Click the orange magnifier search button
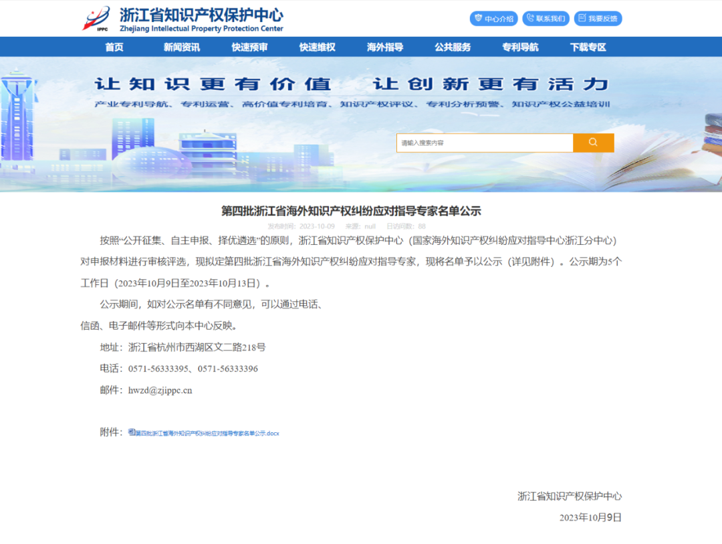722x544 pixels. pos(593,143)
